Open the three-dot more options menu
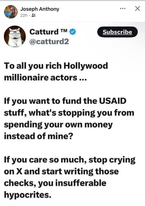 (x=122, y=9)
